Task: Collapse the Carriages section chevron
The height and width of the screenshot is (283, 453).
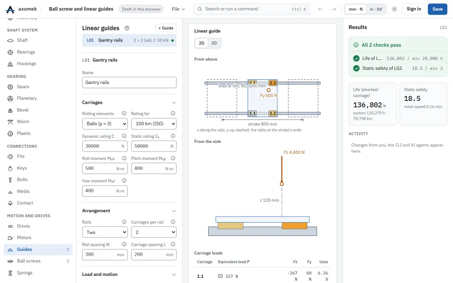Action: (174, 102)
